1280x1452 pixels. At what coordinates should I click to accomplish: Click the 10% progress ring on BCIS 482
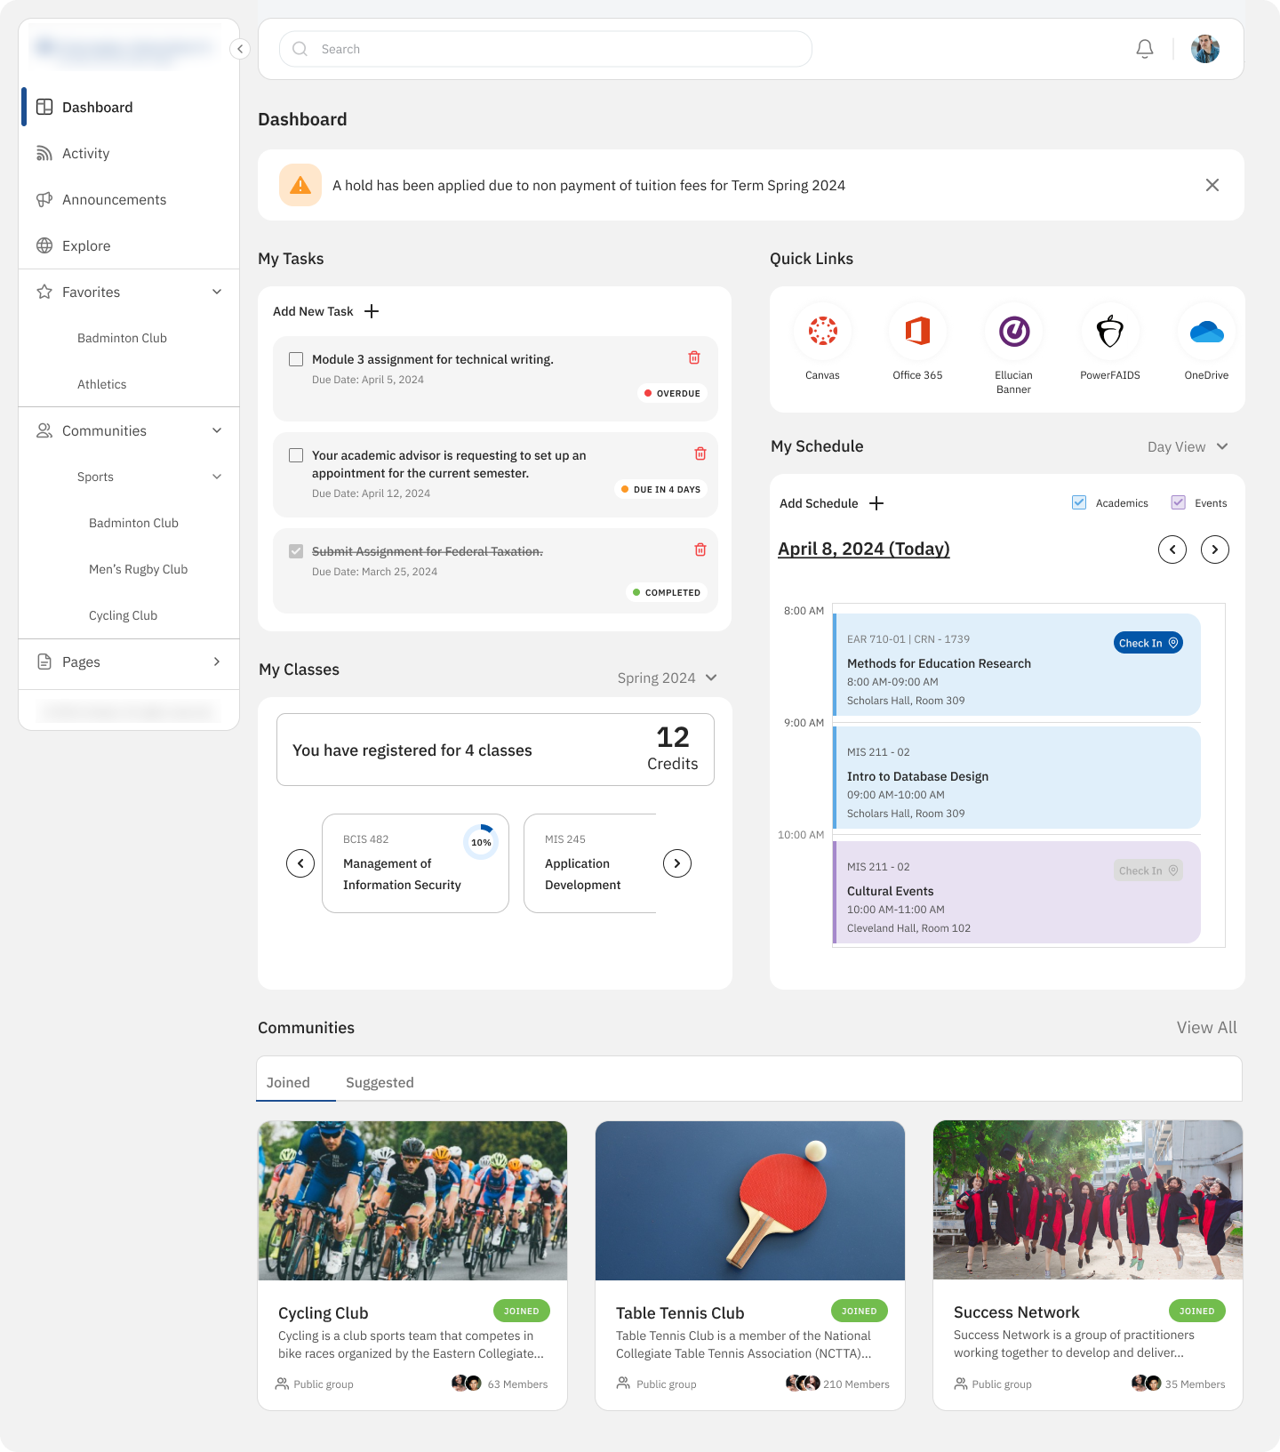pos(481,842)
